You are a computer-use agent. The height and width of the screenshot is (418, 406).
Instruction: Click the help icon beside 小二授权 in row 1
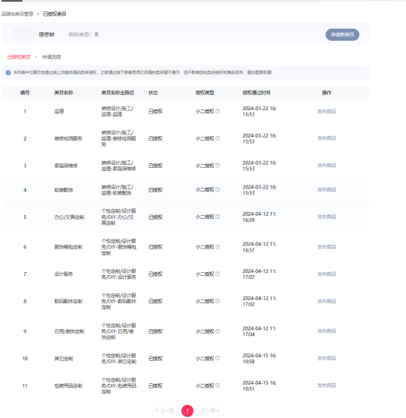pos(218,111)
